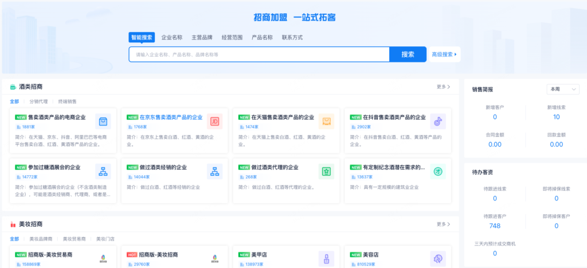The image size is (587, 268).
Task: Expand 更多 in the 酒类招商 section
Action: 443,87
